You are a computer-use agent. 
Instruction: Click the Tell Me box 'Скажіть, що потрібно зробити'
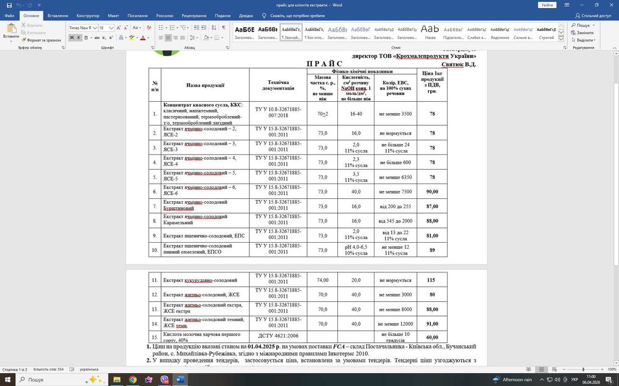[293, 16]
